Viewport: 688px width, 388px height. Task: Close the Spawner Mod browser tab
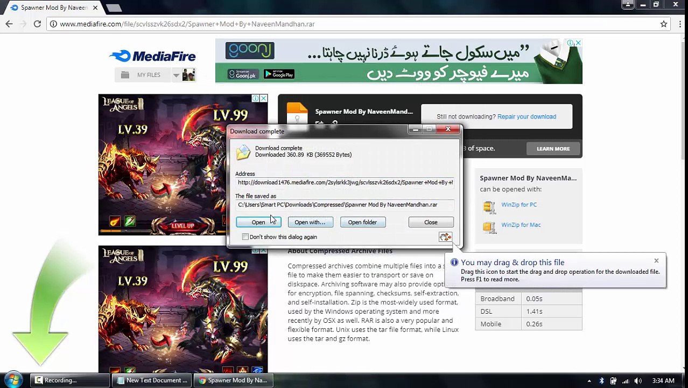pyautogui.click(x=95, y=8)
